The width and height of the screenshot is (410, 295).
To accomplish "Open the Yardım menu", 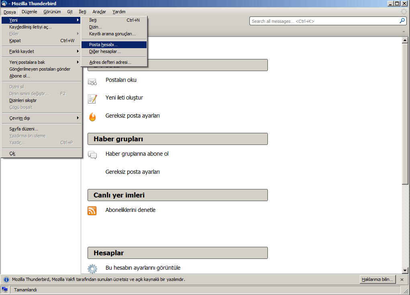I will pos(119,12).
